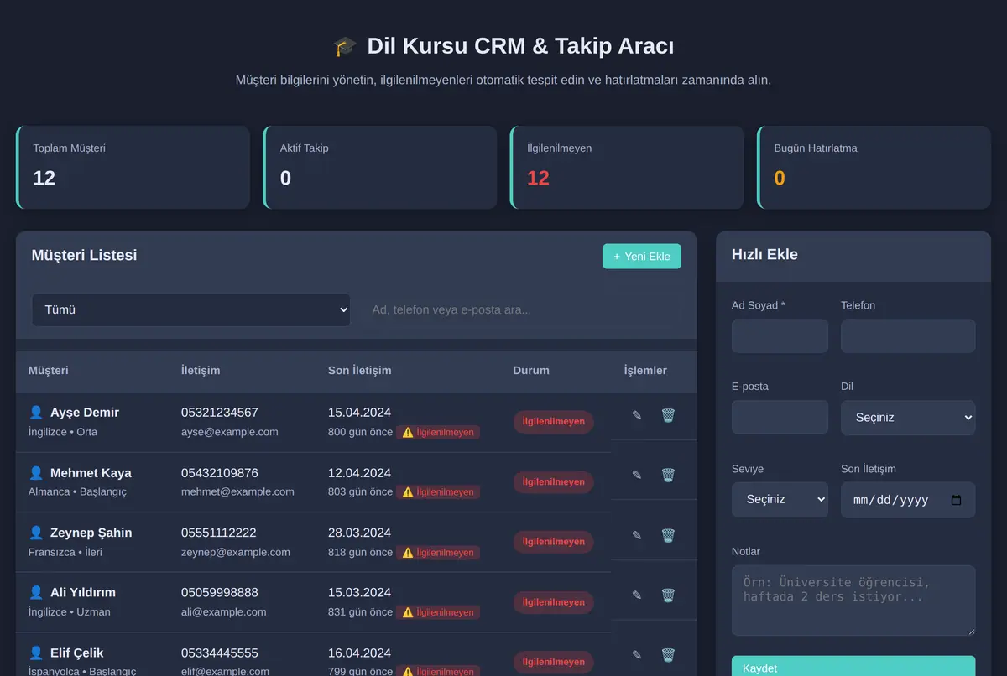Click the warning badge under 15.03.2024
This screenshot has width=1007, height=676.
(x=438, y=612)
